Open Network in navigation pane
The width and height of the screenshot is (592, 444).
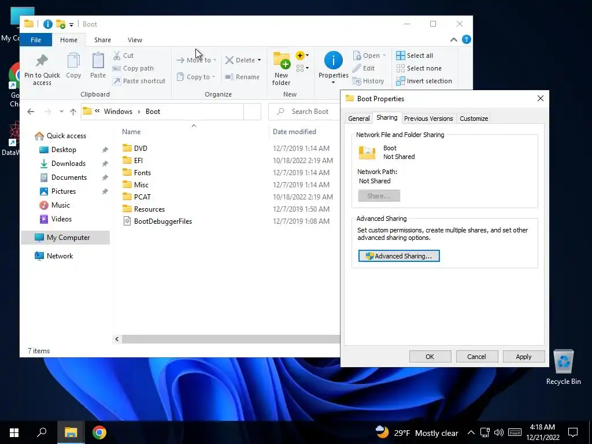point(60,256)
